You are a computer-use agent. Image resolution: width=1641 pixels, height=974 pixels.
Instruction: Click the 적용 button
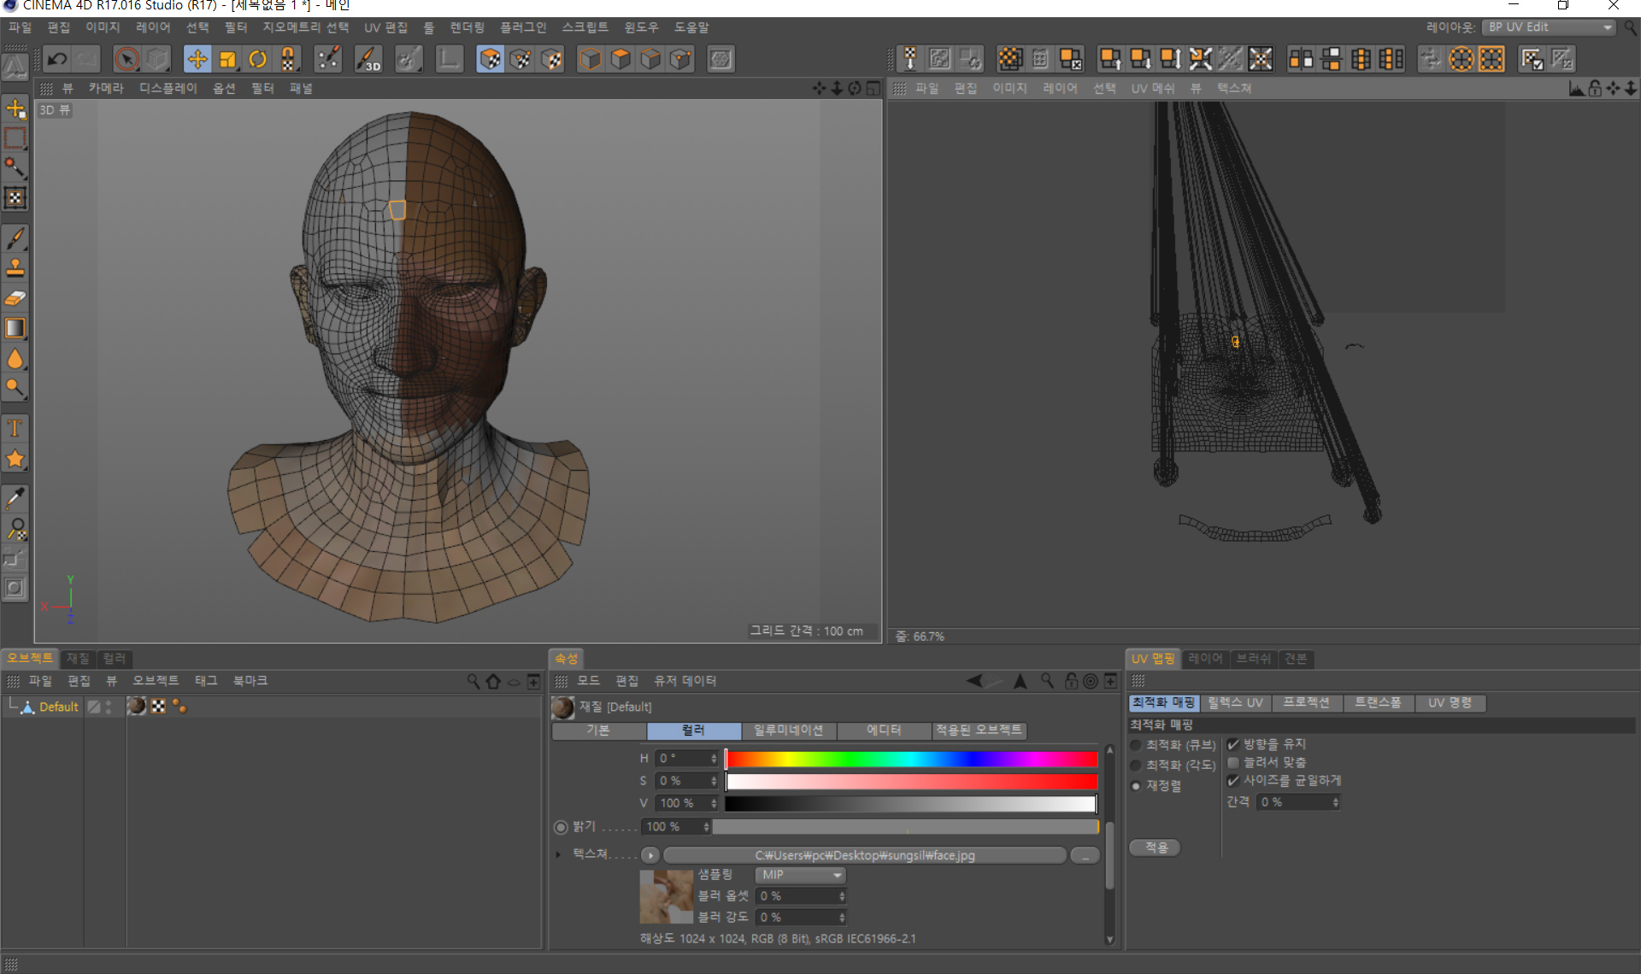point(1156,848)
